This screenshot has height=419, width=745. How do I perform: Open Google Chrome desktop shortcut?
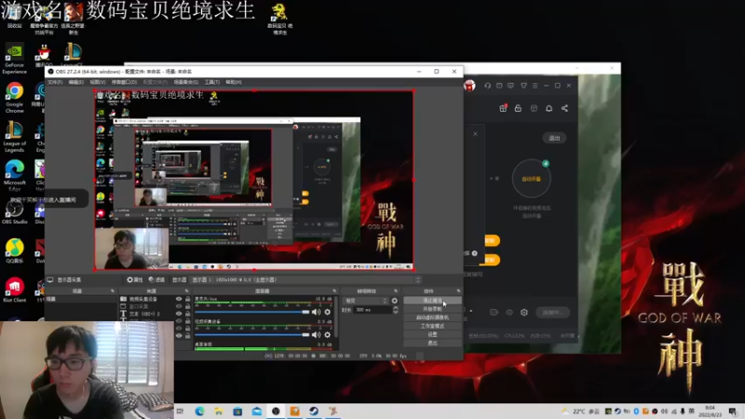point(14,98)
